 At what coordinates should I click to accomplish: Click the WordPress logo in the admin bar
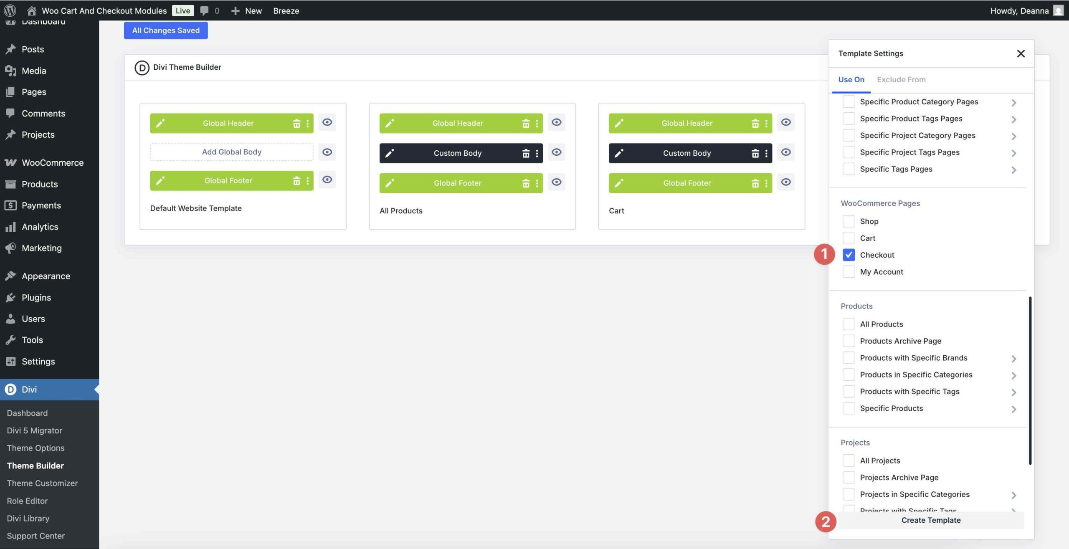pos(10,10)
